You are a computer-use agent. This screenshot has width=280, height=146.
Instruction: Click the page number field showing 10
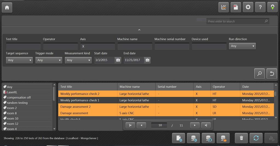tap(159, 125)
